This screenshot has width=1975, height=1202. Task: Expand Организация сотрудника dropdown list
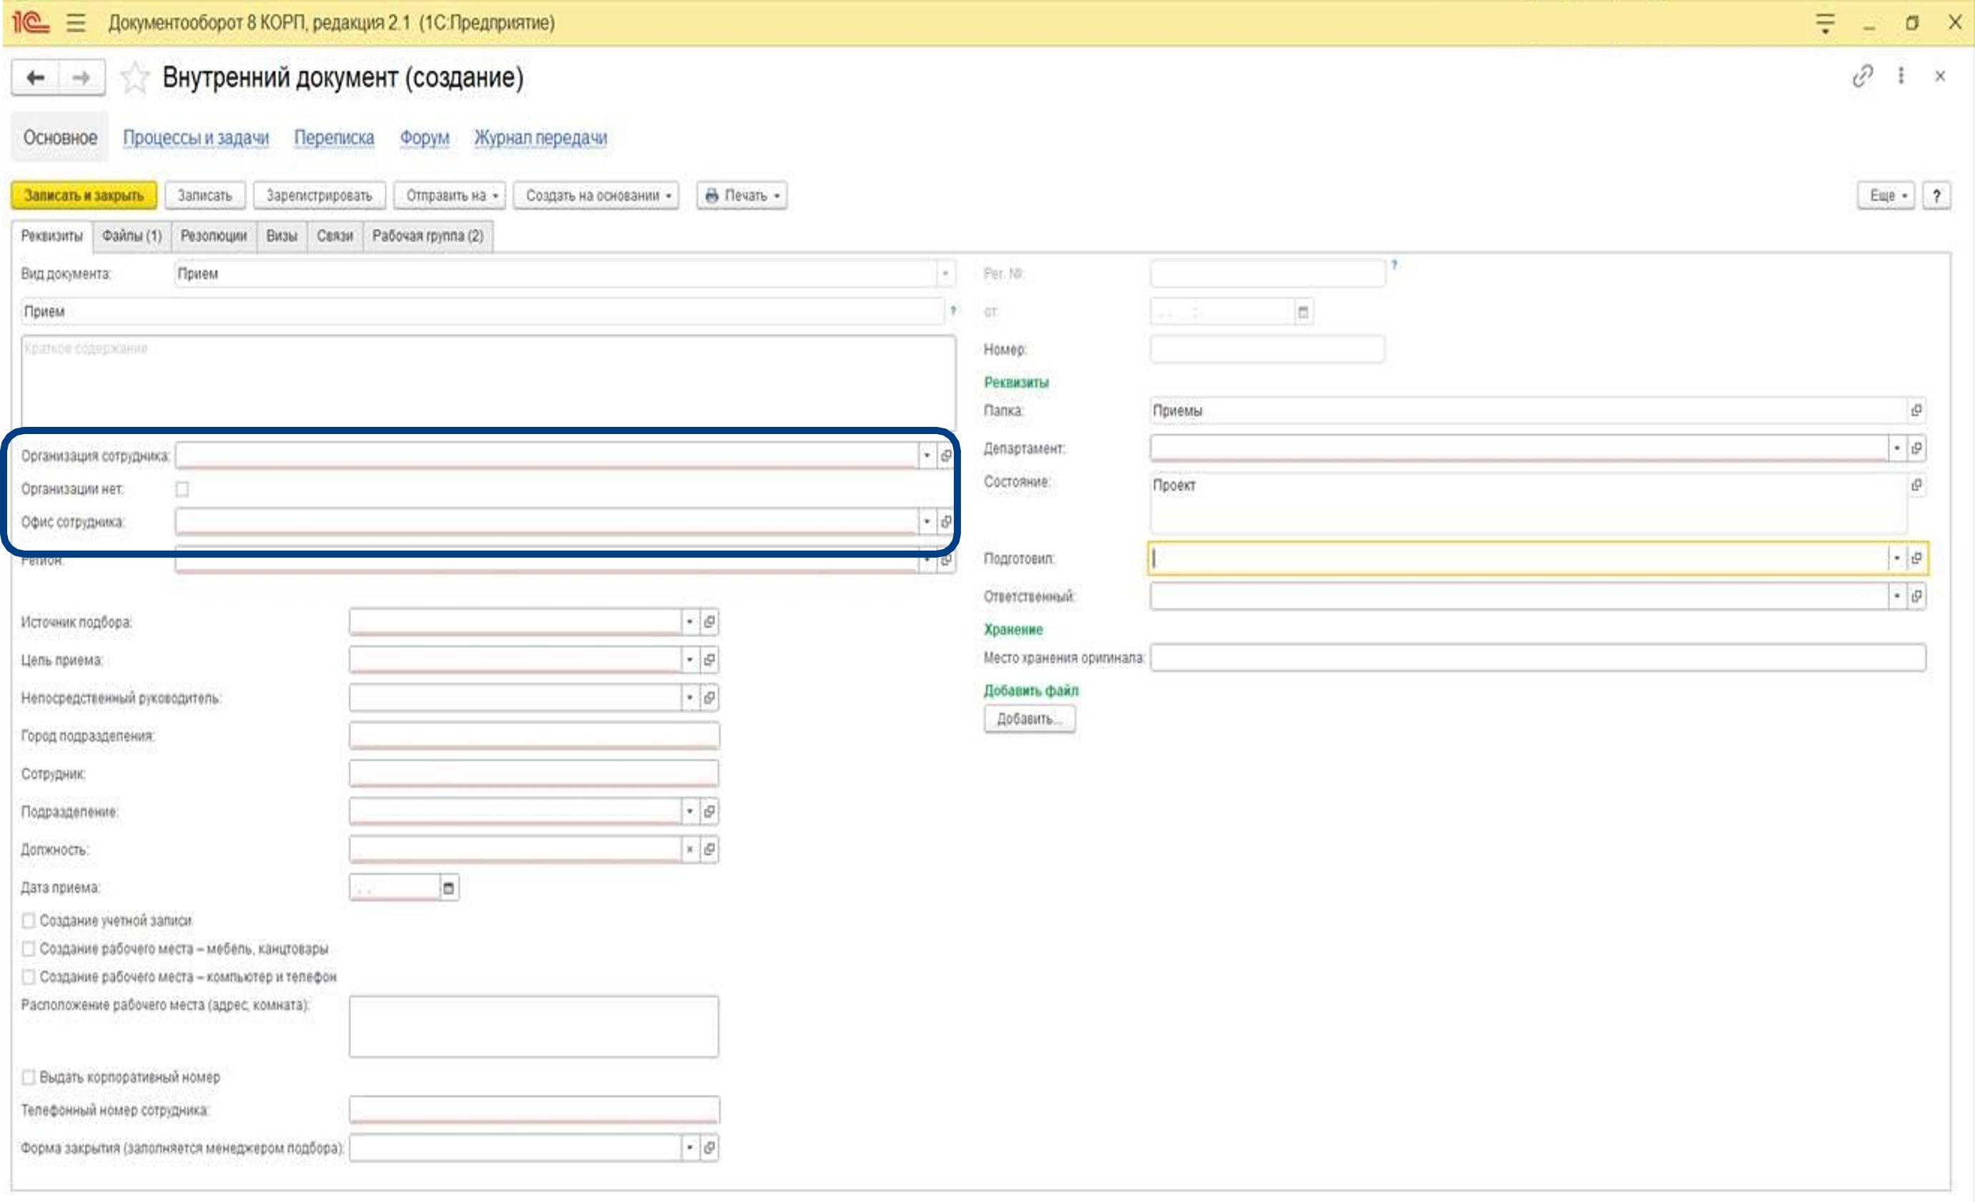[927, 455]
